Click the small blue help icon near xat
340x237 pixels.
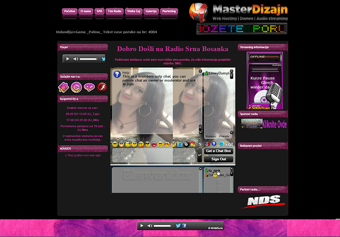[x=214, y=144]
